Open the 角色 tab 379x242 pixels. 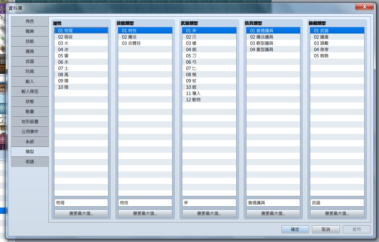(x=30, y=21)
